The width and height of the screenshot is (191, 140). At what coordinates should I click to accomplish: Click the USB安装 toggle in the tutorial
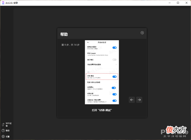[115, 94]
